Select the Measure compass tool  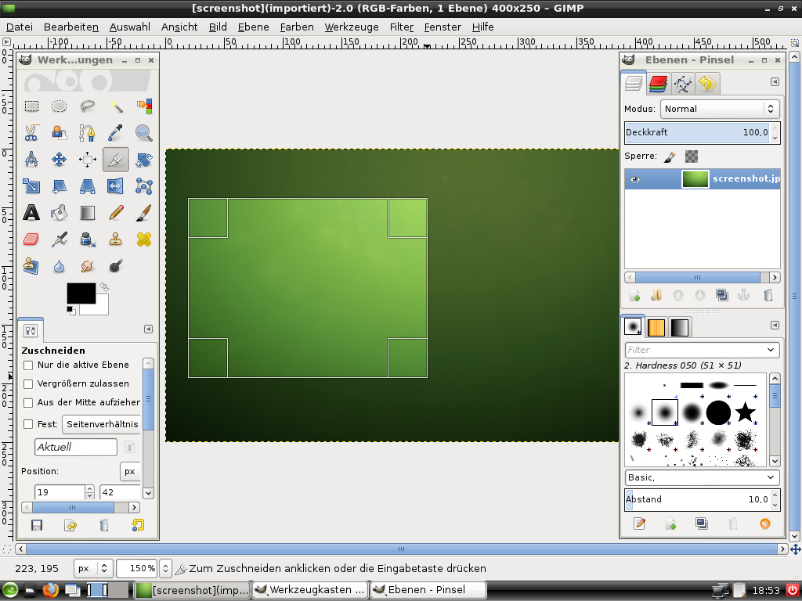(31, 160)
